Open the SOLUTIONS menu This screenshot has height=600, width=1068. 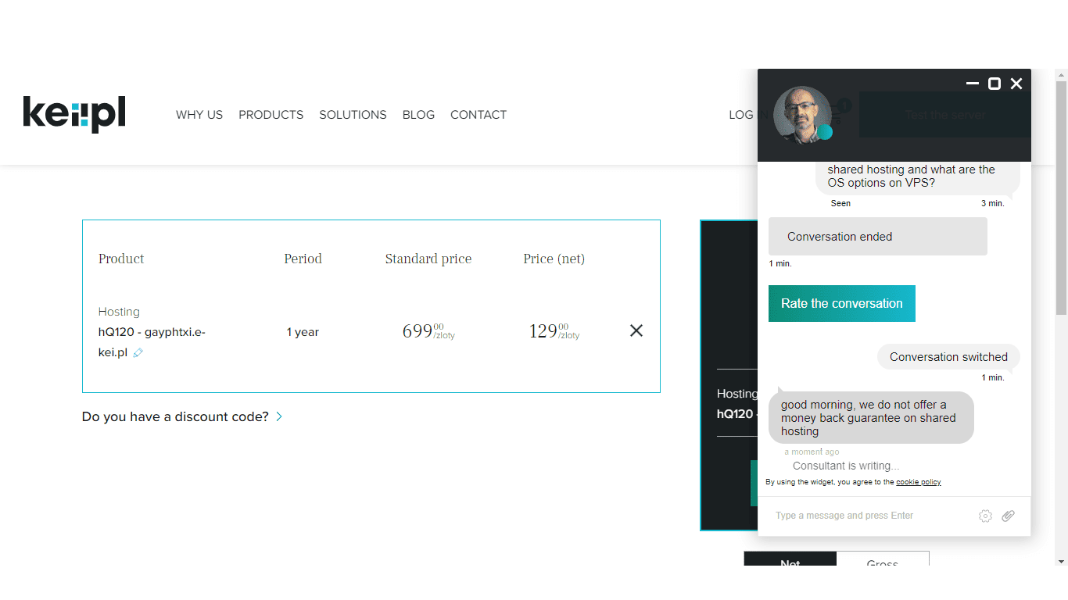click(353, 115)
